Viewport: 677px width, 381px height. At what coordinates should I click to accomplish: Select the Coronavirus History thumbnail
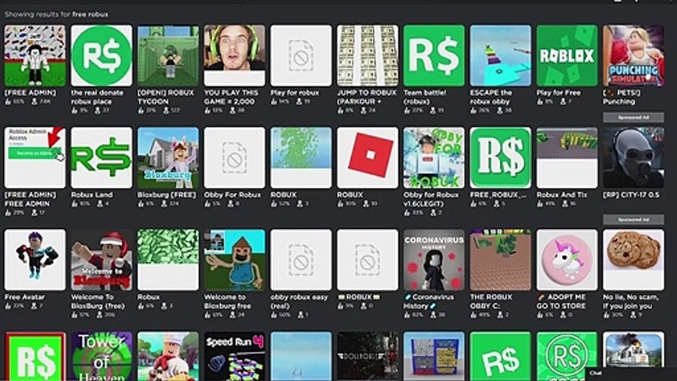tap(434, 260)
